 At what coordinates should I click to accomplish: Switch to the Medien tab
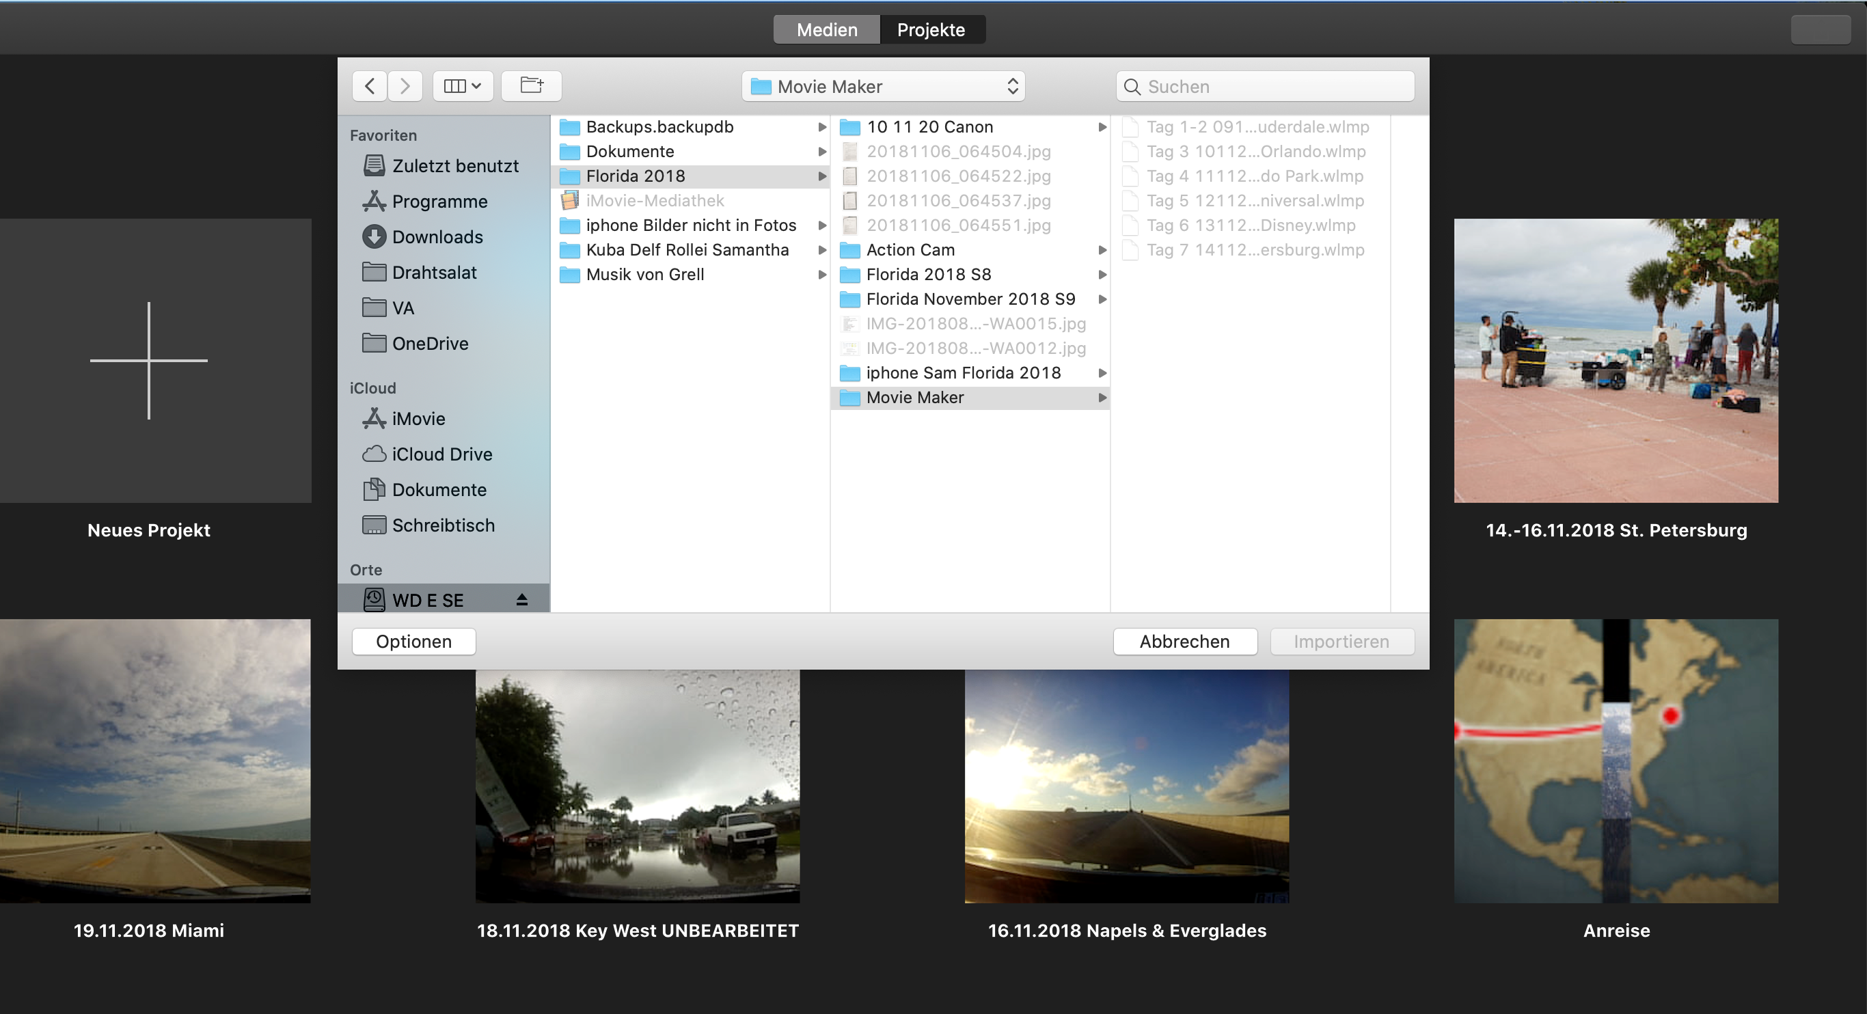pyautogui.click(x=826, y=29)
